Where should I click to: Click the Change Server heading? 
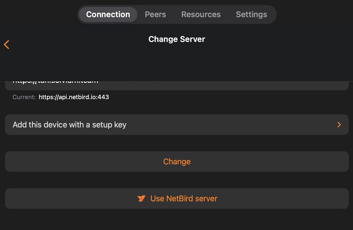(x=177, y=39)
